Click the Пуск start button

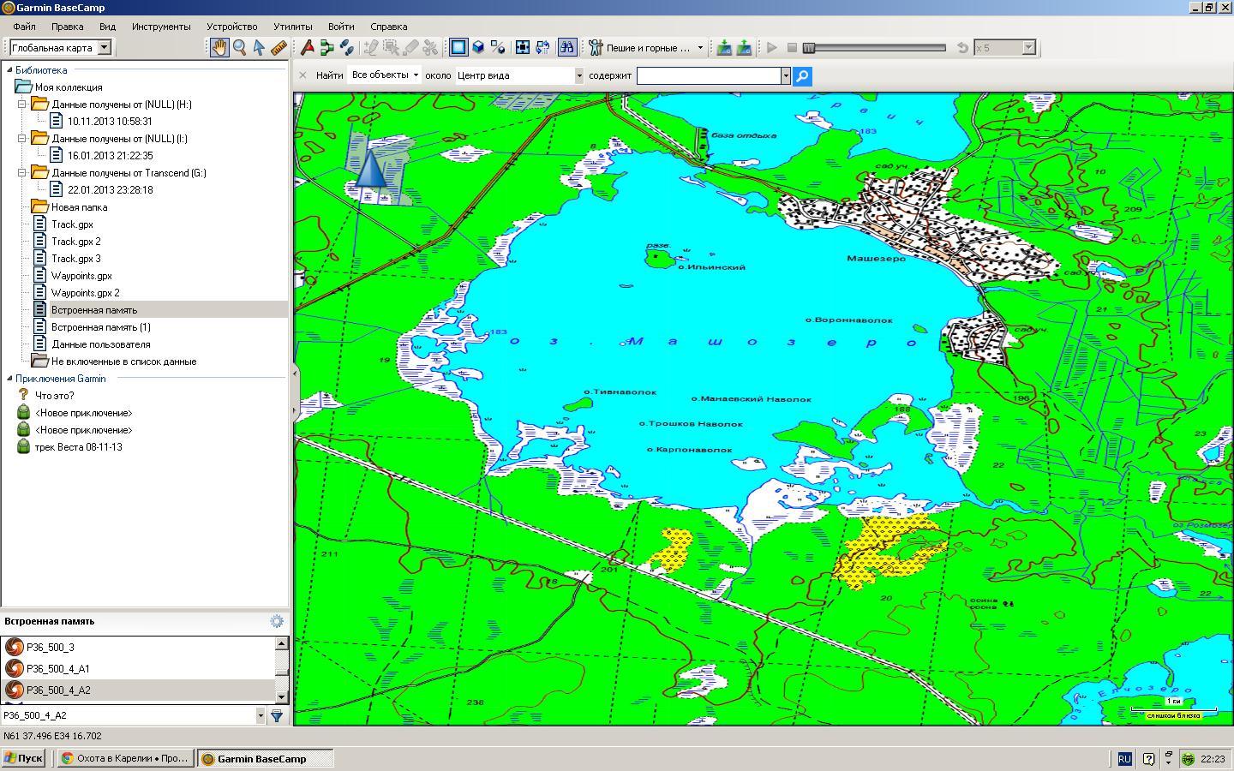pos(23,758)
